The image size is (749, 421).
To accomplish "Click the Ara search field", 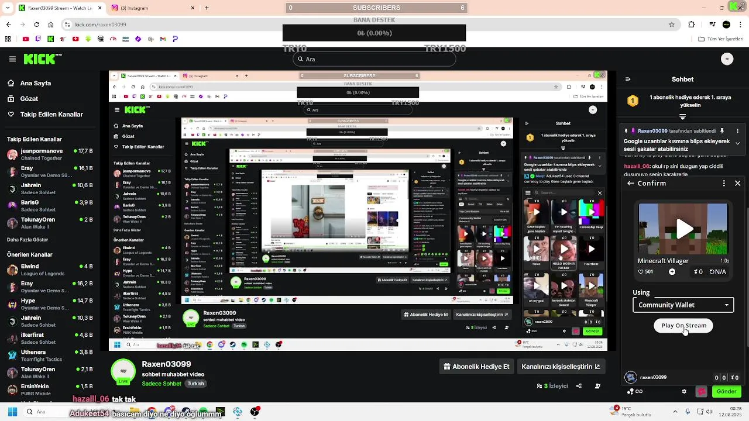I will pyautogui.click(x=374, y=59).
